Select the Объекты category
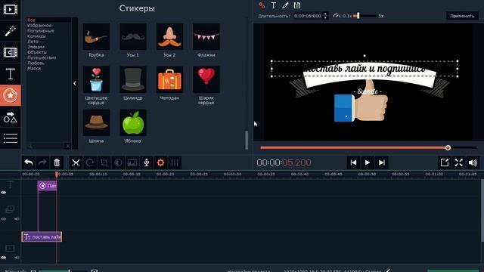The width and height of the screenshot is (484, 272). (37, 52)
